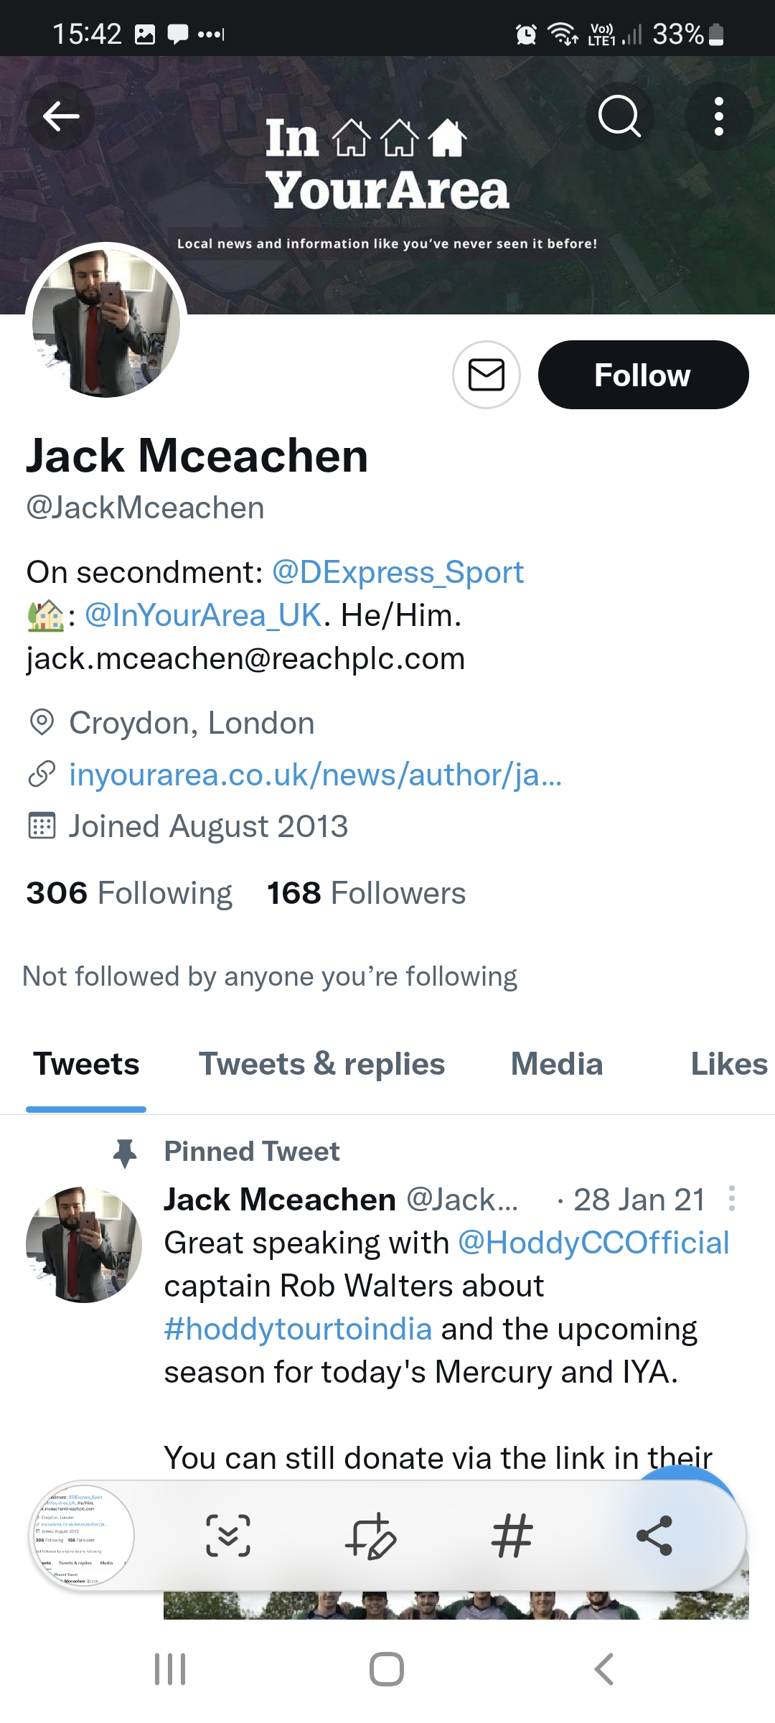Open search with the magnifier icon
Image resolution: width=775 pixels, height=1723 pixels.
click(x=619, y=116)
